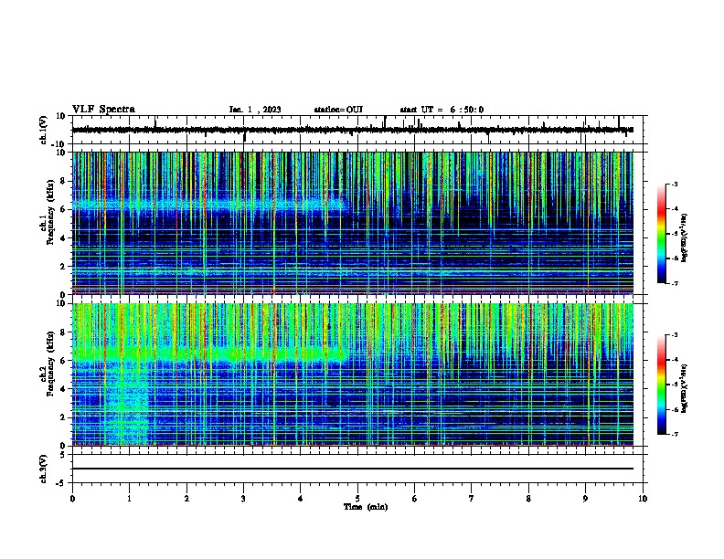
Task: Click time axis tick label "7"
Action: 472,499
